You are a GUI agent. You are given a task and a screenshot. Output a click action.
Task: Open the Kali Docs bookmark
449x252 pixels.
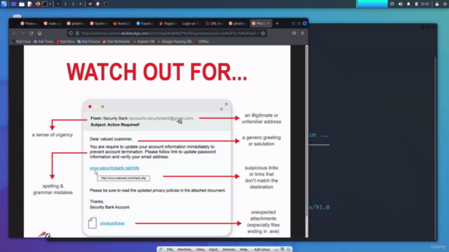pyautogui.click(x=65, y=41)
